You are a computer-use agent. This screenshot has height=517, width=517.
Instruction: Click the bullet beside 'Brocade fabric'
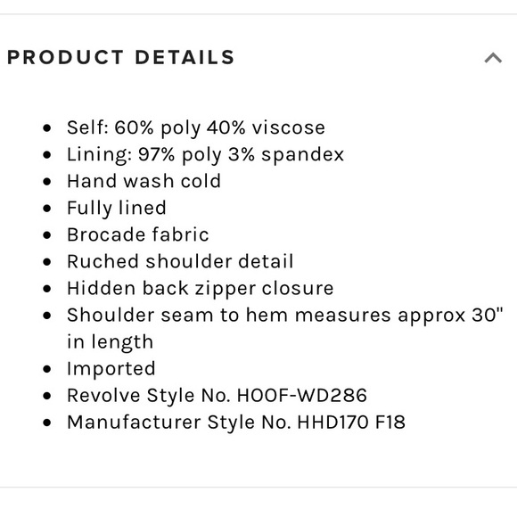tap(47, 235)
